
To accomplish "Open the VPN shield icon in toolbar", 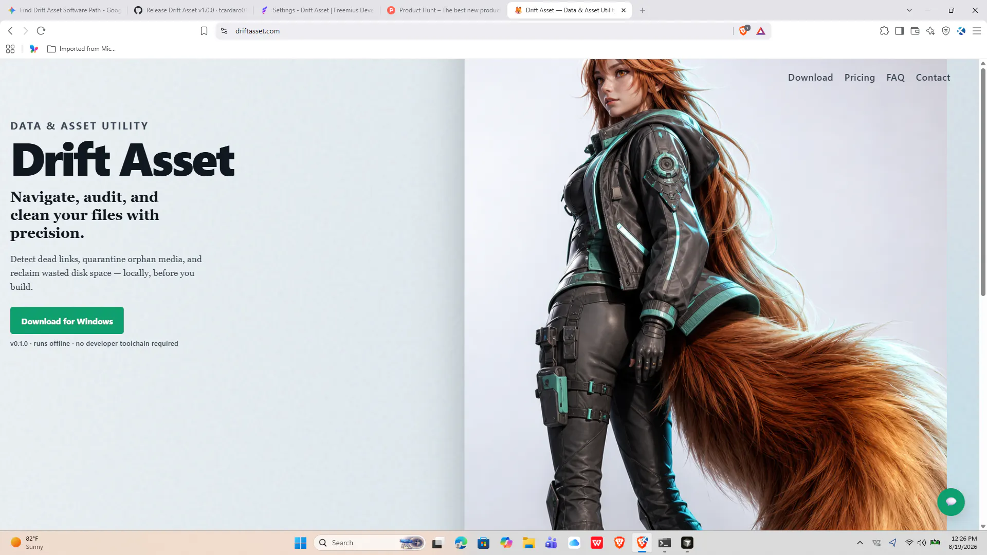I will coord(946,31).
